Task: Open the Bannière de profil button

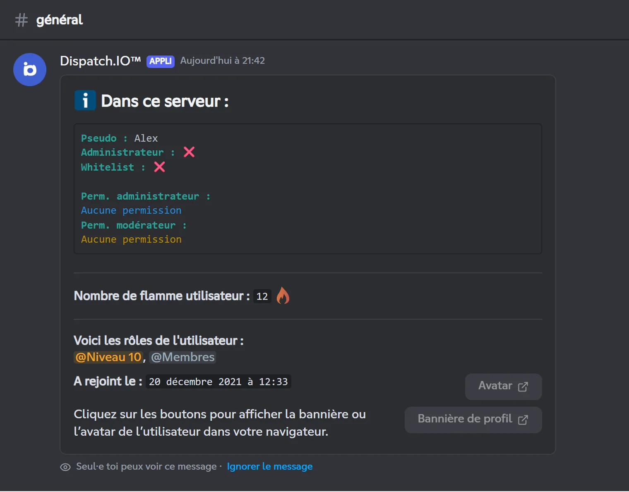Action: 473,420
